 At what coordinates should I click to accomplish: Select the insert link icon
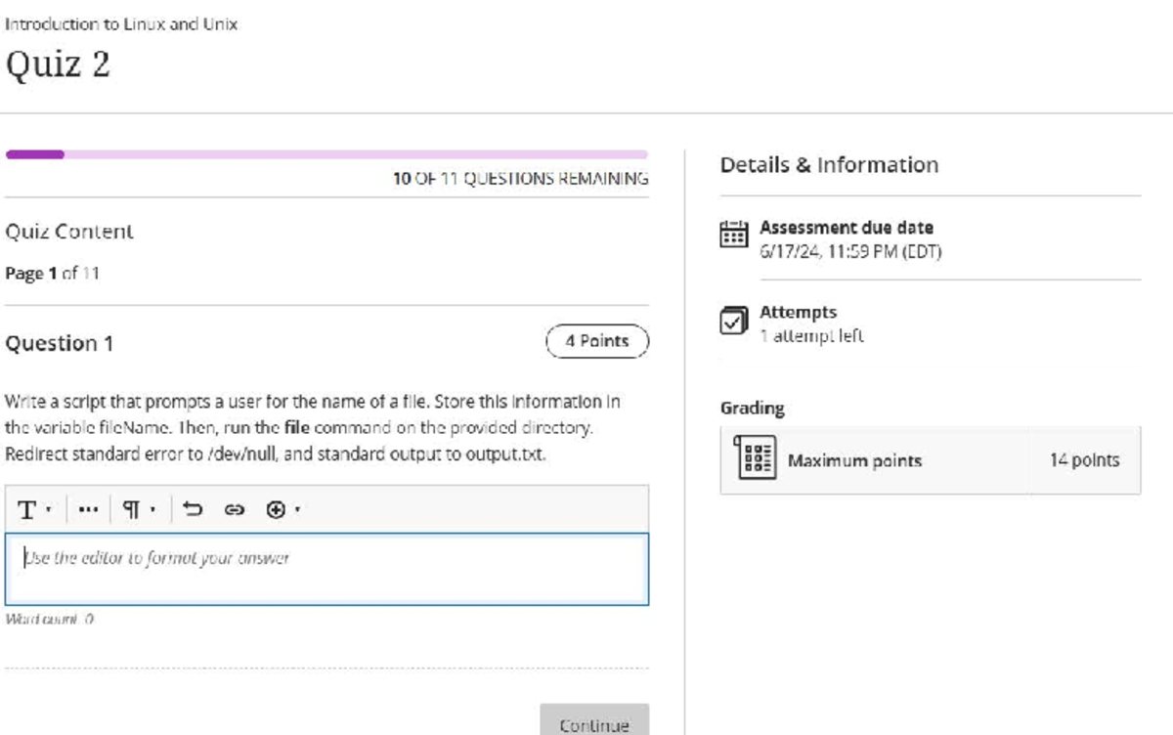pos(236,509)
